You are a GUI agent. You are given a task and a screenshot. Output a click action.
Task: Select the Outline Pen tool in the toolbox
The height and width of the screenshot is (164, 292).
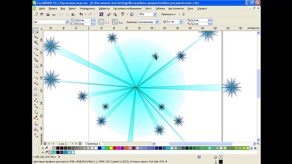coord(36,123)
